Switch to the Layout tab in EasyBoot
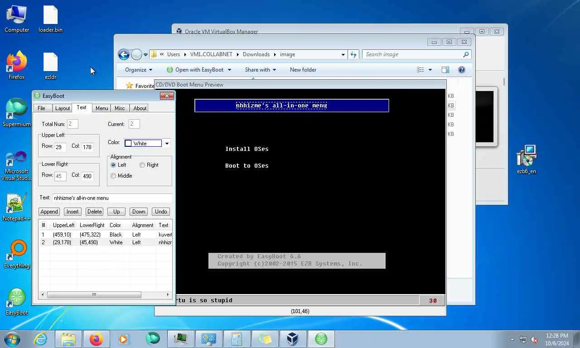This screenshot has height=348, width=580. 63,108
